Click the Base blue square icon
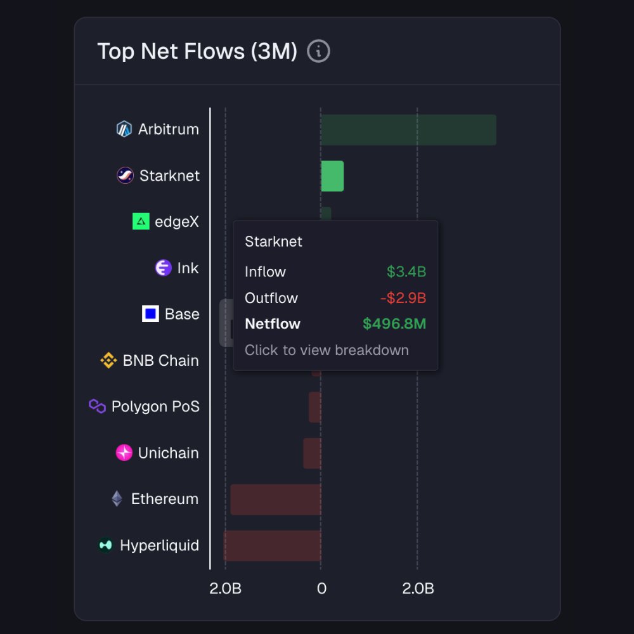The width and height of the screenshot is (634, 634). 150,314
